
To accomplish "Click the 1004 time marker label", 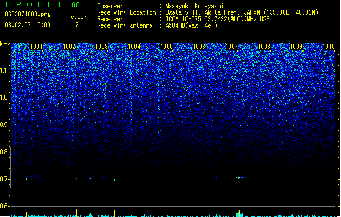I will point(134,47).
